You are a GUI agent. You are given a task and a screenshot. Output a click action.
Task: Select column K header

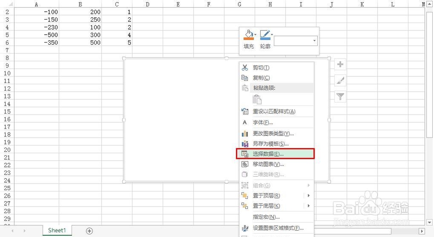click(x=362, y=4)
